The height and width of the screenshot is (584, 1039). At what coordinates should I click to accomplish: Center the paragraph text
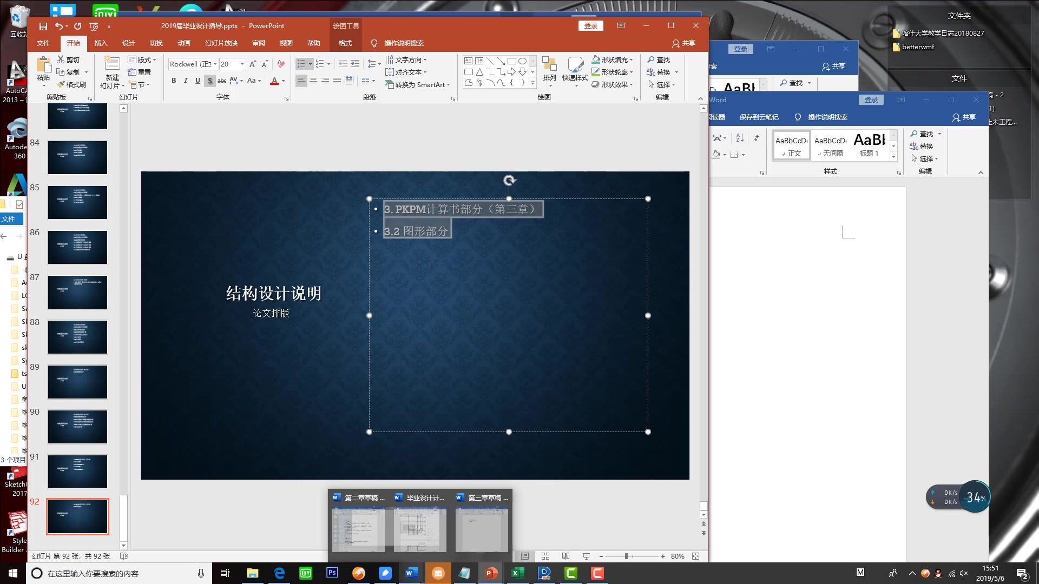(x=313, y=81)
